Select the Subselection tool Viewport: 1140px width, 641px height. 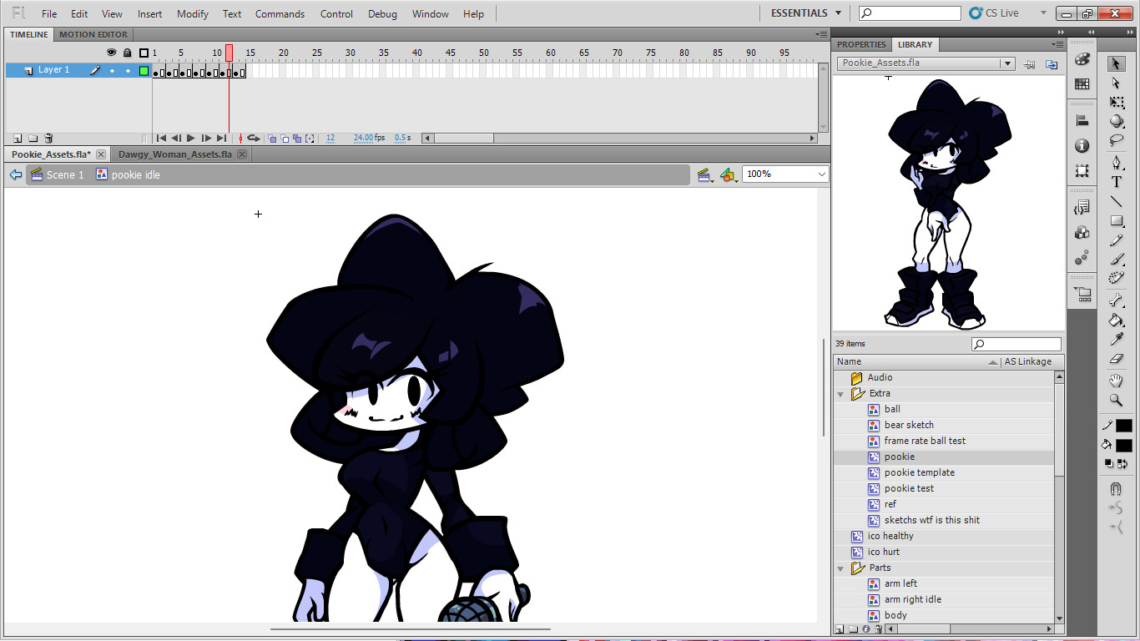(x=1117, y=83)
